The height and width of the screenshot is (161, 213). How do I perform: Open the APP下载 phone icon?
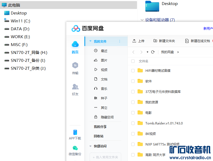[75, 132]
